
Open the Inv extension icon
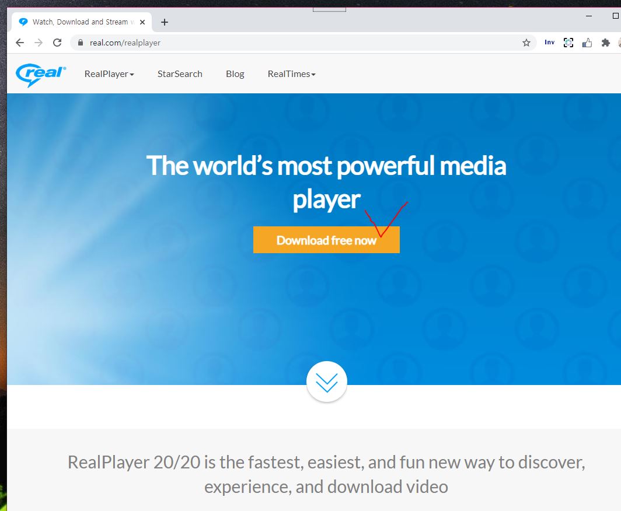click(549, 43)
